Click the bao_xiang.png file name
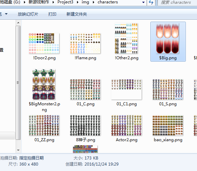The height and width of the screenshot is (171, 197). tap(168, 140)
